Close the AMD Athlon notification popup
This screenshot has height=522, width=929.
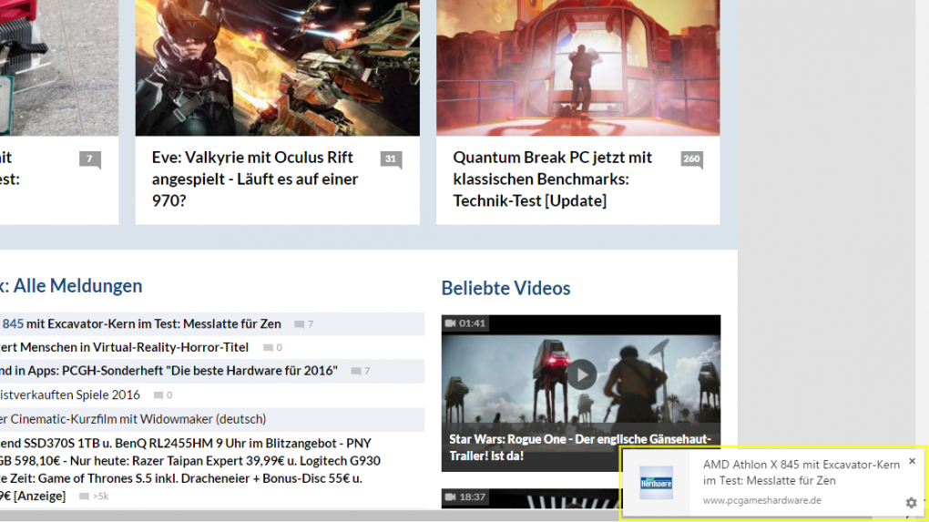(x=912, y=461)
